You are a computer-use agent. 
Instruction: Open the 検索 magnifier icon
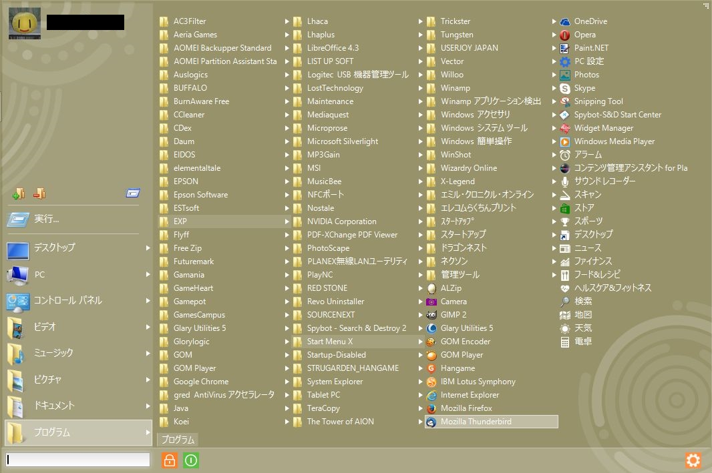click(565, 302)
